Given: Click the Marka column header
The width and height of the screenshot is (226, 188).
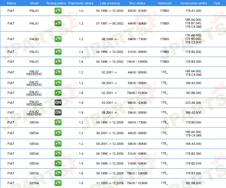Looking at the screenshot, I should point(11,3).
